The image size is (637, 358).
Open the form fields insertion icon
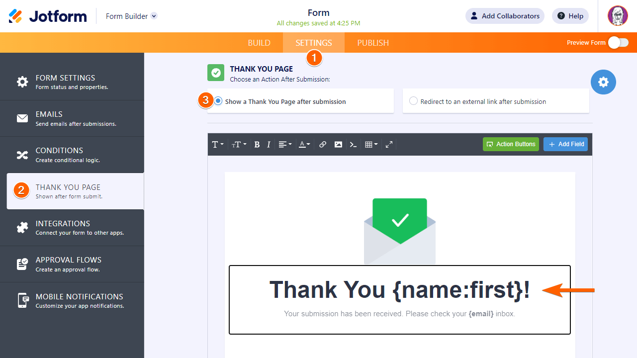(353, 144)
